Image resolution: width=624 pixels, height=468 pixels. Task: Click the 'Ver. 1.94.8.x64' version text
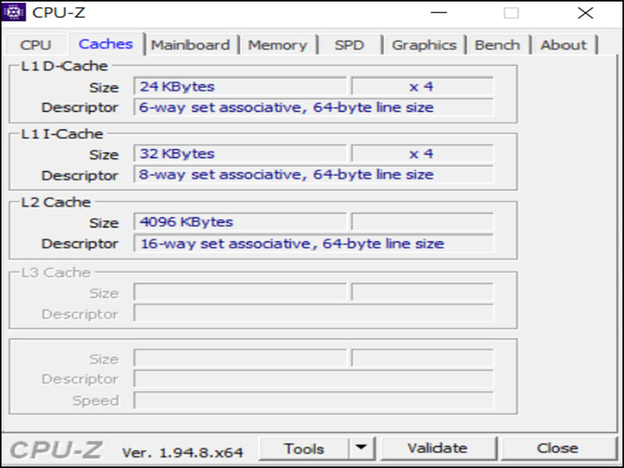(x=183, y=452)
